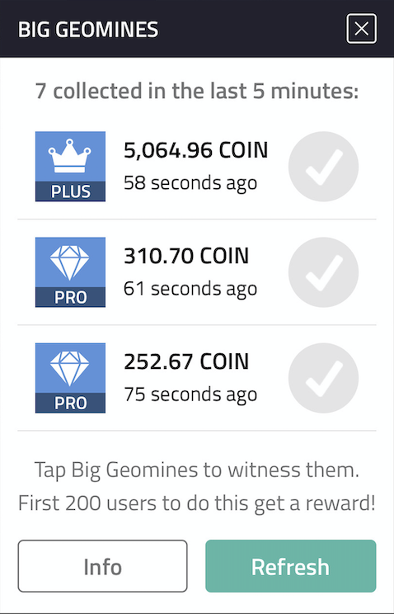Image resolution: width=394 pixels, height=614 pixels.
Task: Click the '58 seconds ago' timestamp
Action: click(x=190, y=183)
